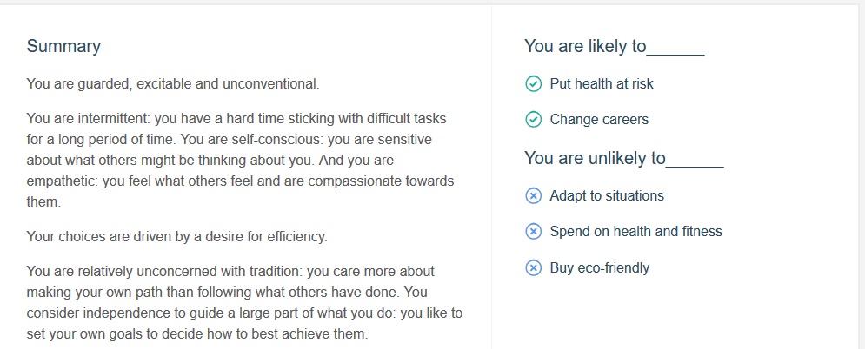Click the guarded, excitable and unconventional sentence
865x349 pixels.
[173, 84]
